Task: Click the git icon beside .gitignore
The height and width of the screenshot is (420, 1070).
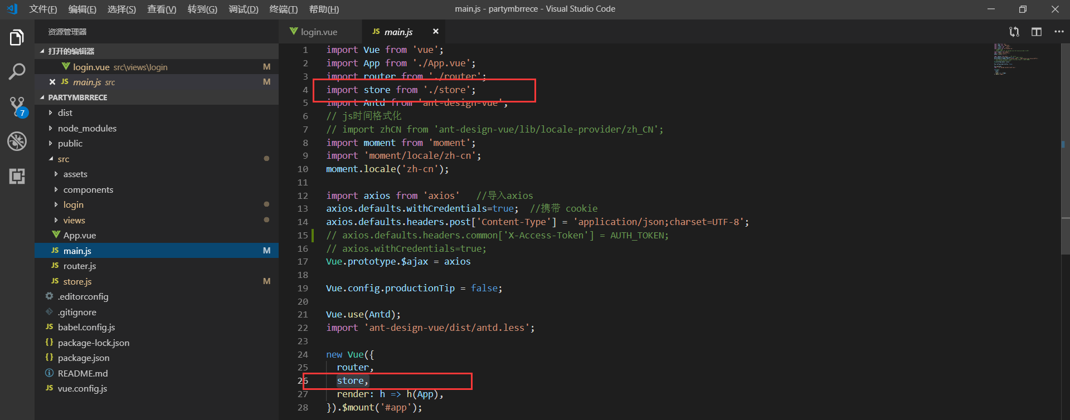Action: [x=49, y=312]
